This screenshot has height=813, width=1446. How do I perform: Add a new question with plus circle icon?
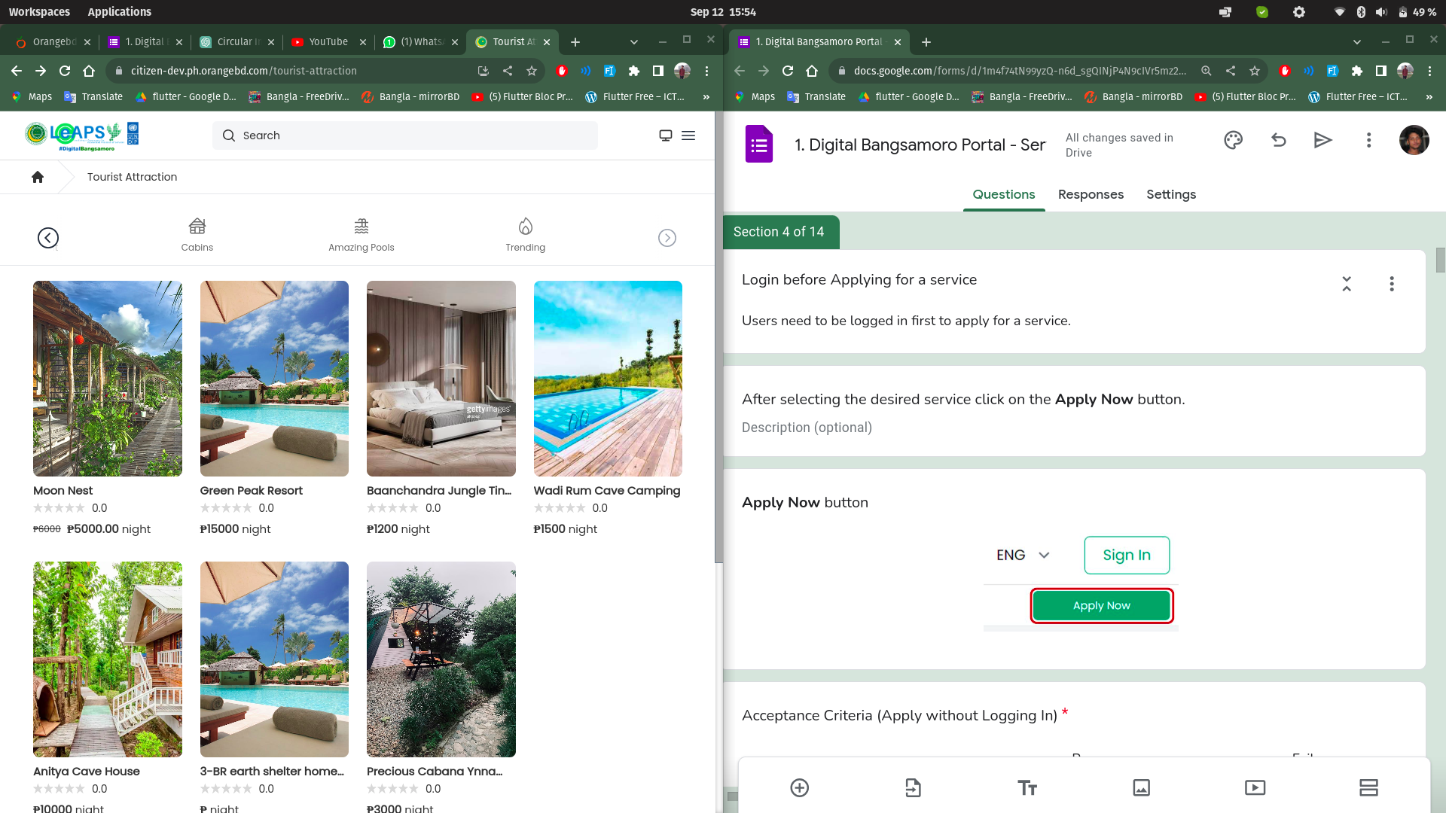(799, 787)
